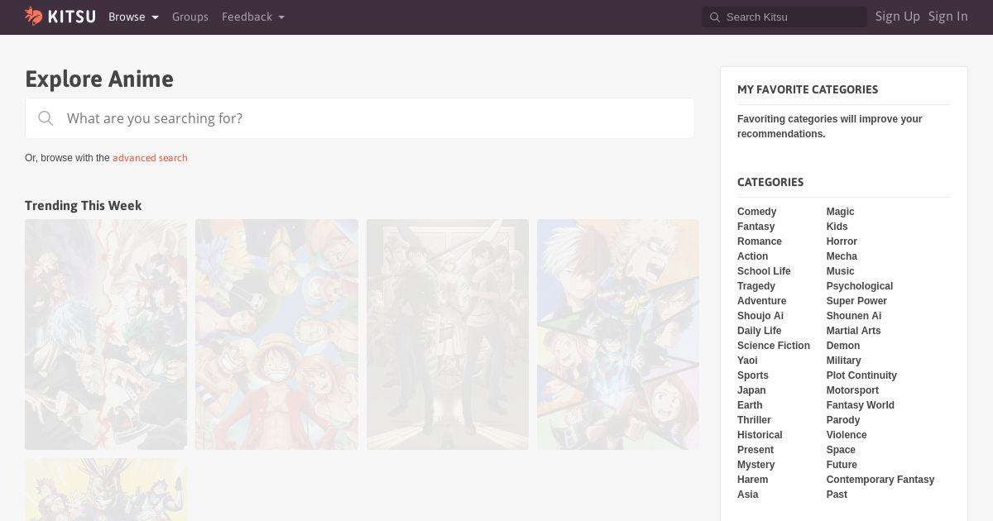The image size is (993, 521).
Task: Select the Fantasy category
Action: [x=756, y=227]
